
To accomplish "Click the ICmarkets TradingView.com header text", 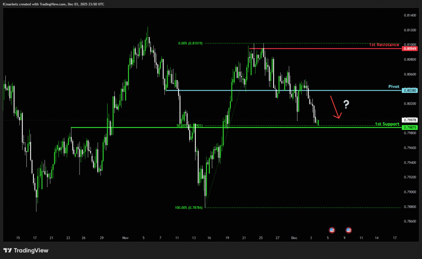I will point(53,4).
